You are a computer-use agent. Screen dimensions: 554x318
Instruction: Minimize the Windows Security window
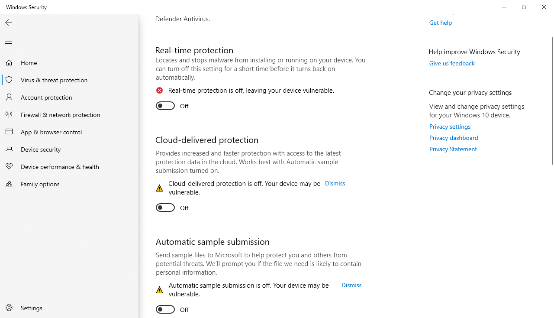(504, 7)
